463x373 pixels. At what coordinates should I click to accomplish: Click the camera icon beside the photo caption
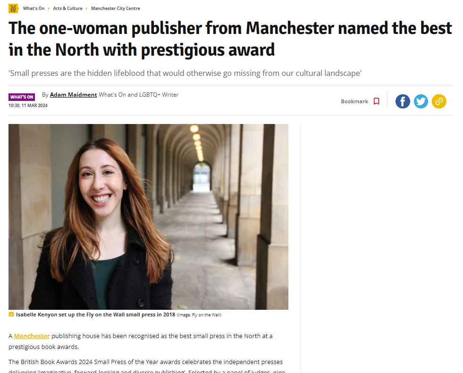coord(11,314)
